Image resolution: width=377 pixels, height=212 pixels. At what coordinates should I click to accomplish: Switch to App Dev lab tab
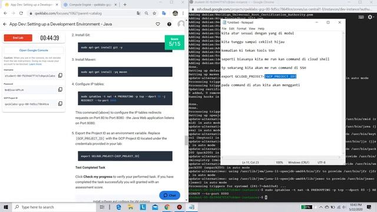pyautogui.click(x=31, y=5)
